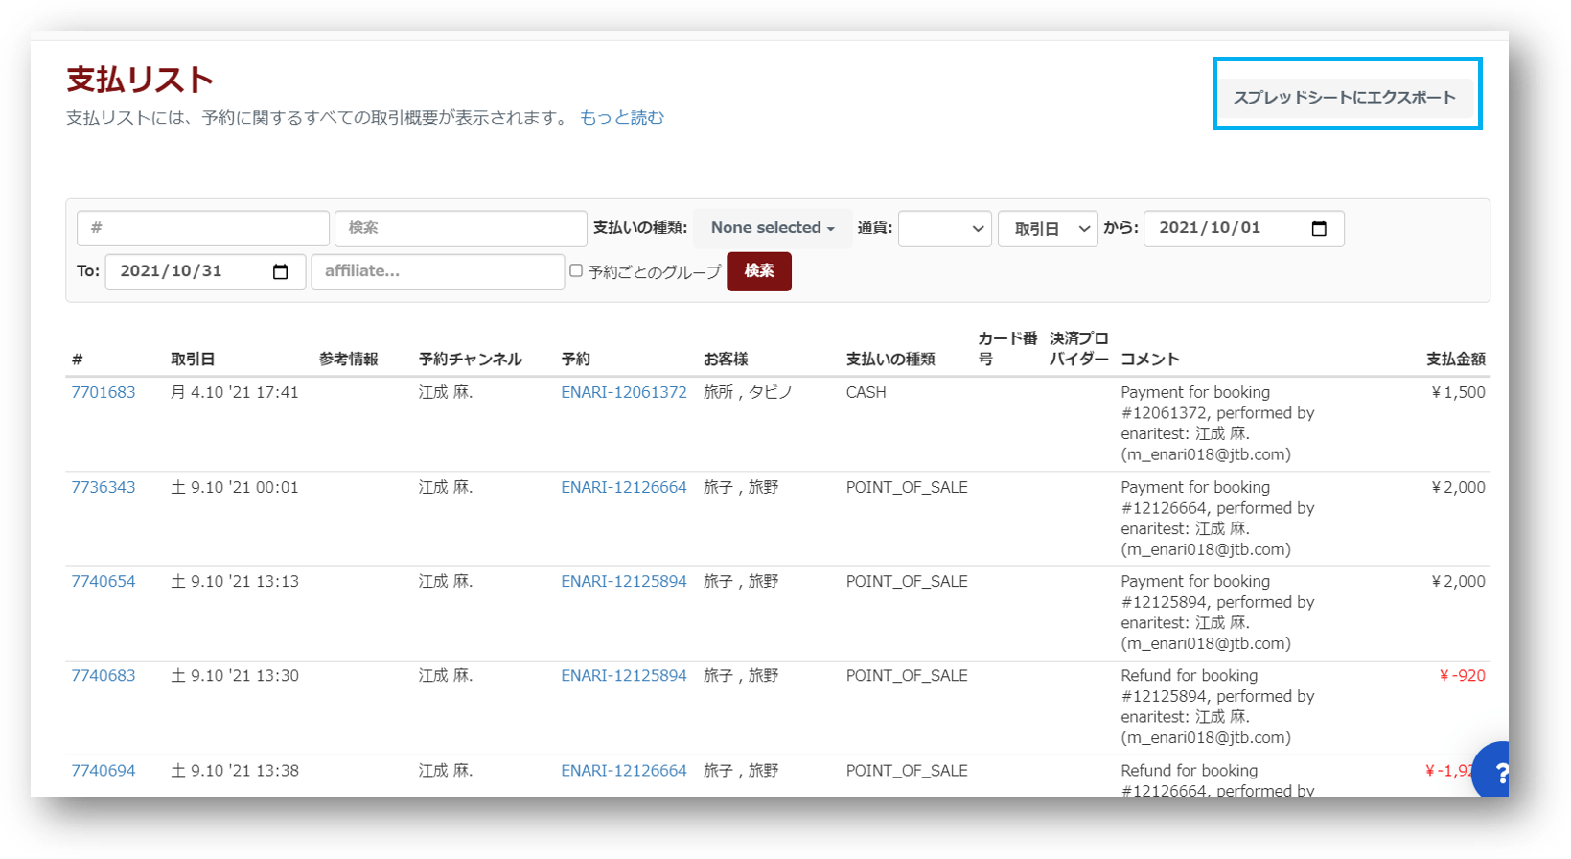Open the 通貨 currency dropdown
The height and width of the screenshot is (859, 1571).
pos(944,229)
